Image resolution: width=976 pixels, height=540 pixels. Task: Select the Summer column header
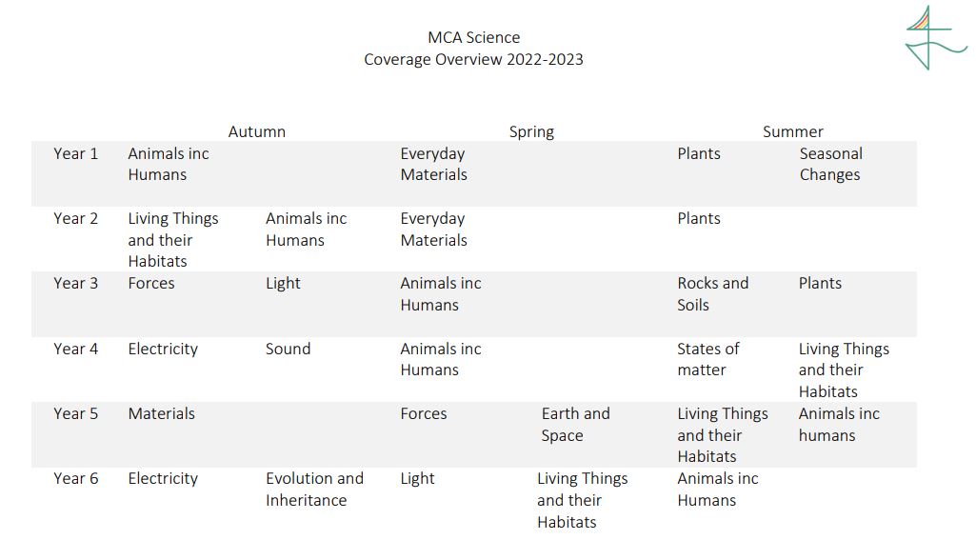(793, 131)
